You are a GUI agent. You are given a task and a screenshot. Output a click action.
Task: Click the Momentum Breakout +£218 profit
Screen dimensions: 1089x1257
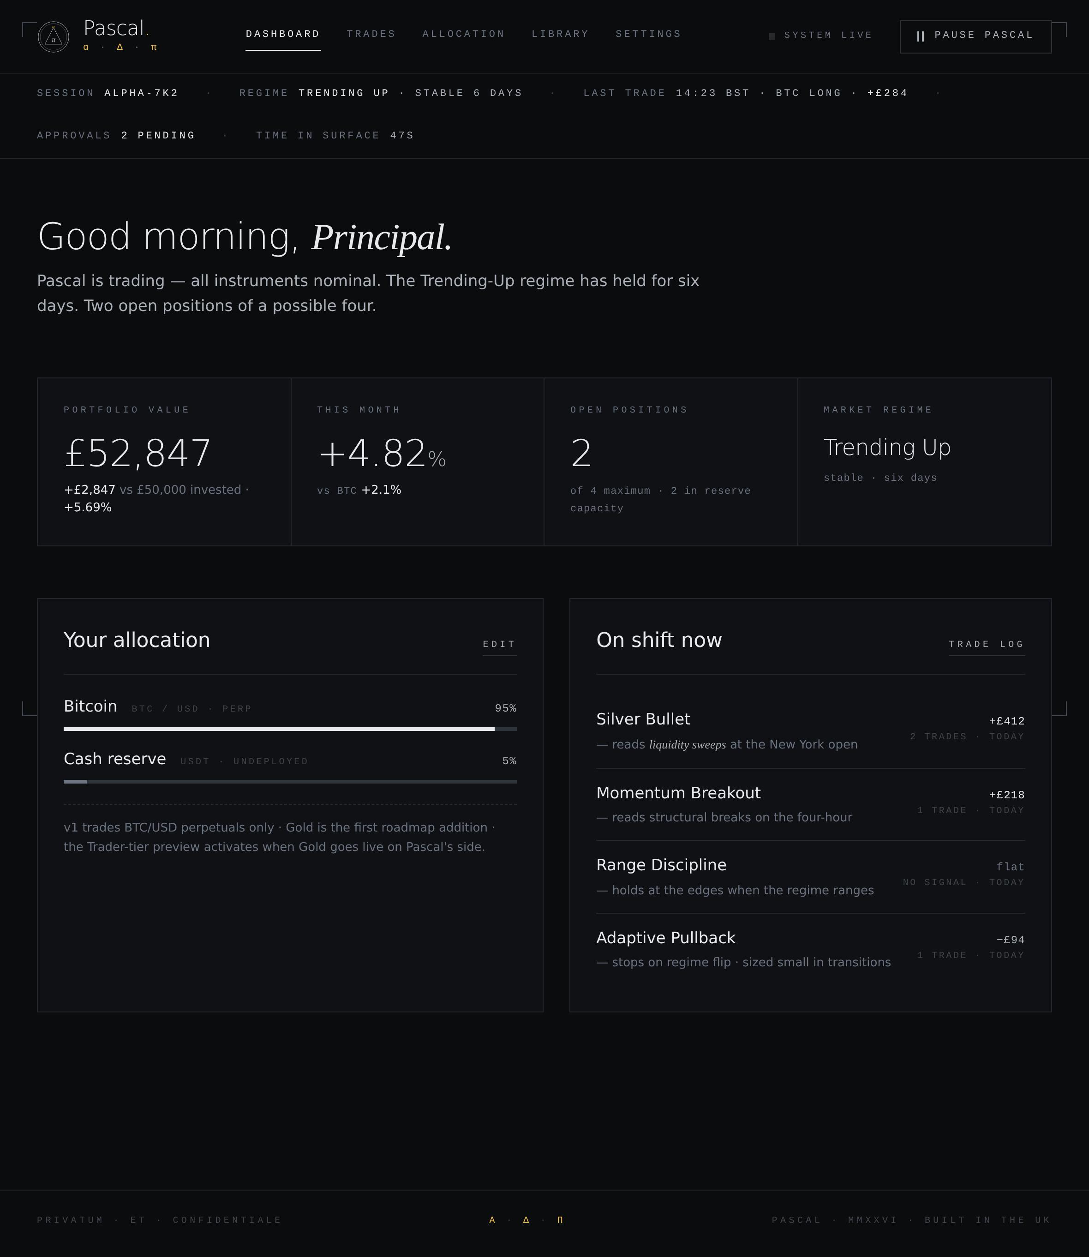click(x=1006, y=795)
